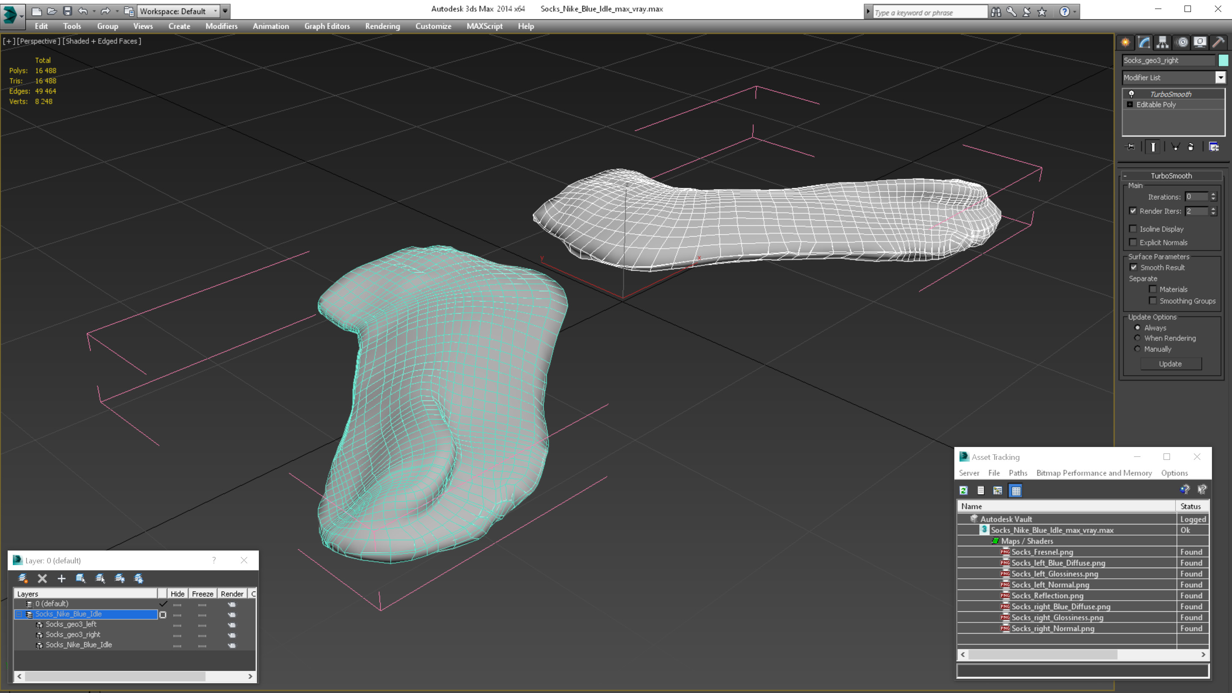Open the Modifier List dropdown
The image size is (1232, 693).
coord(1220,77)
